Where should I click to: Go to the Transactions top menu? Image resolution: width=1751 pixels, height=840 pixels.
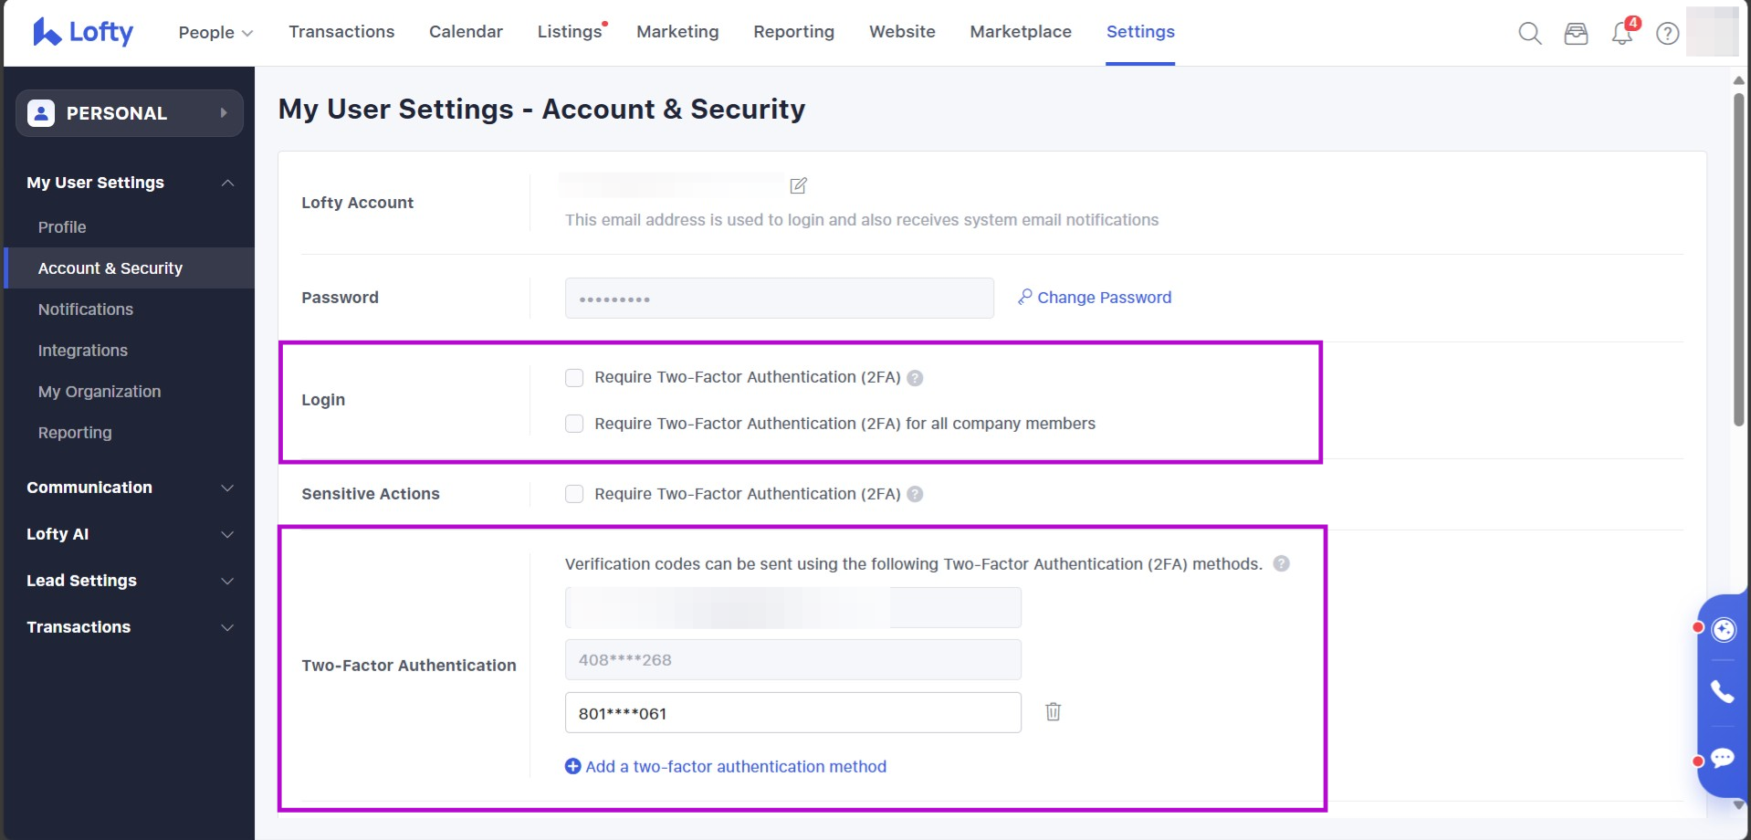[x=341, y=32]
